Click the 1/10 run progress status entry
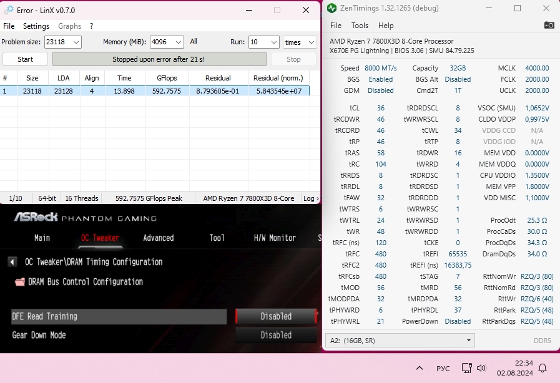Screen dimensions: 560x383 (x=16, y=198)
